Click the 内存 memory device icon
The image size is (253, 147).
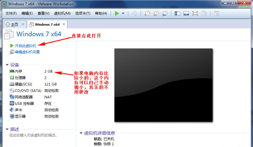(x=12, y=71)
